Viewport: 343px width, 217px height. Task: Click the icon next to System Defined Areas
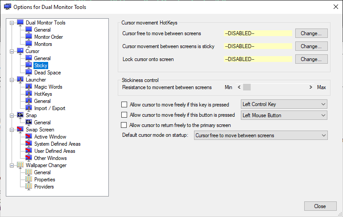29,144
